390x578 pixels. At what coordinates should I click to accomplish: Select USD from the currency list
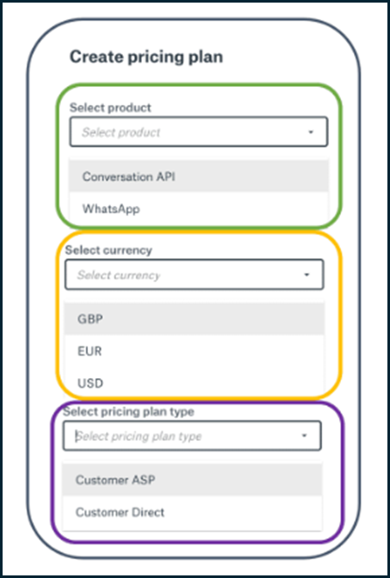click(x=194, y=383)
